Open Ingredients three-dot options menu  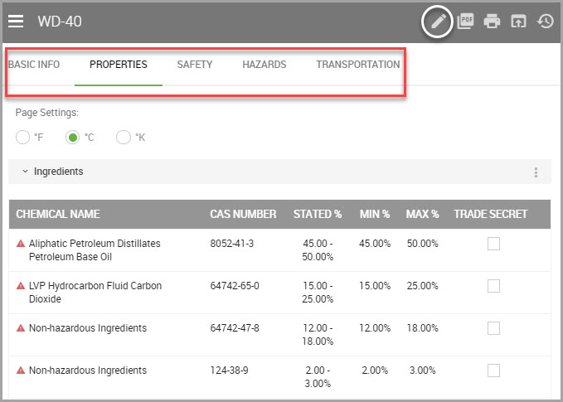pyautogui.click(x=536, y=172)
